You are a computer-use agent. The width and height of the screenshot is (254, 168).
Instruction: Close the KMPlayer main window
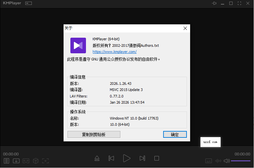click(x=248, y=3)
